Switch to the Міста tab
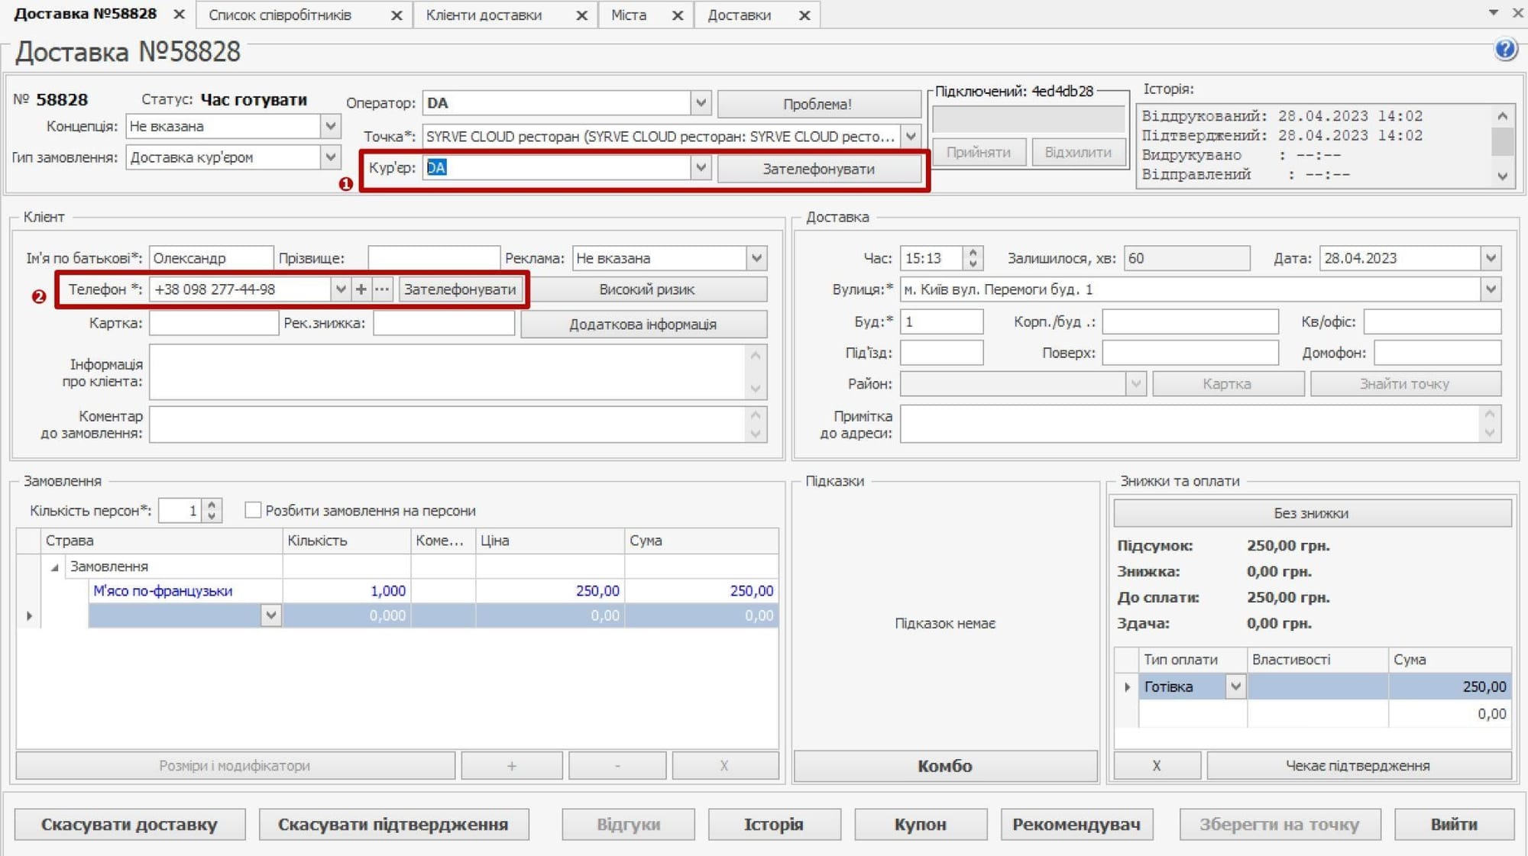 (628, 15)
